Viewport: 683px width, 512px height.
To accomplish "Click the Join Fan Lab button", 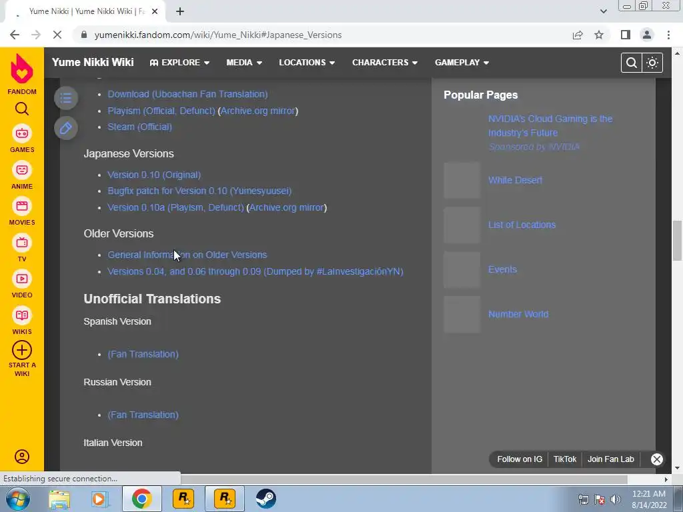I will [611, 459].
